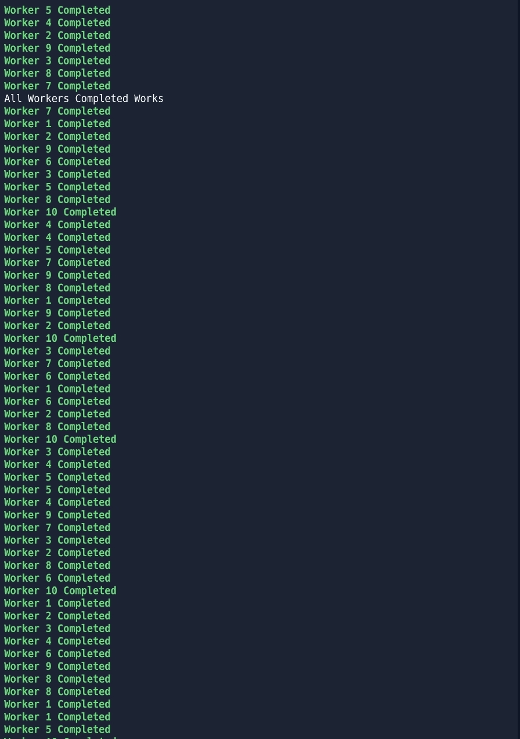
Task: Select Worker 7 line directly above "All Workers"
Action: [x=57, y=86]
